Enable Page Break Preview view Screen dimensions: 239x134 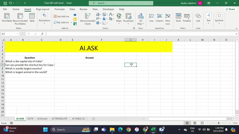[202, 123]
